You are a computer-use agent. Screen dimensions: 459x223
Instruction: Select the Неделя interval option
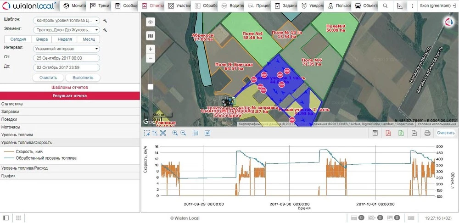coord(65,39)
